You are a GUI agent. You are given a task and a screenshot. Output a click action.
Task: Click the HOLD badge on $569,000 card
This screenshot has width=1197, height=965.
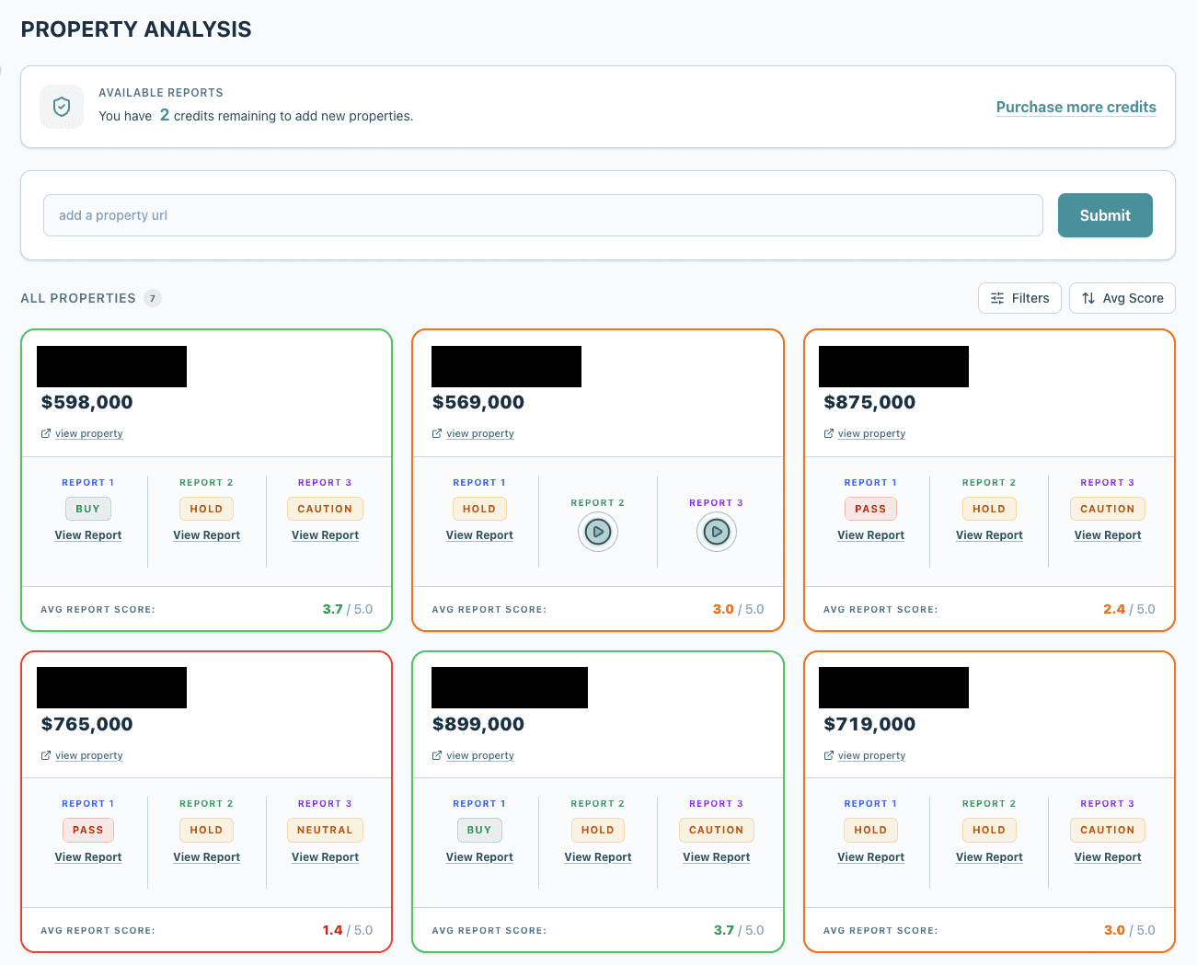(x=479, y=509)
